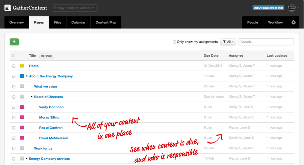Image resolution: width=304 pixels, height=165 pixels.
Task: Switch to the Calendar tab
Action: (x=78, y=22)
